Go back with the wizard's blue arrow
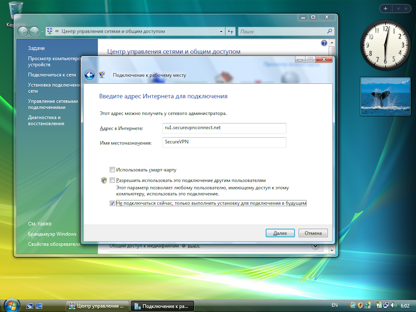This screenshot has width=416, height=312. coord(90,75)
